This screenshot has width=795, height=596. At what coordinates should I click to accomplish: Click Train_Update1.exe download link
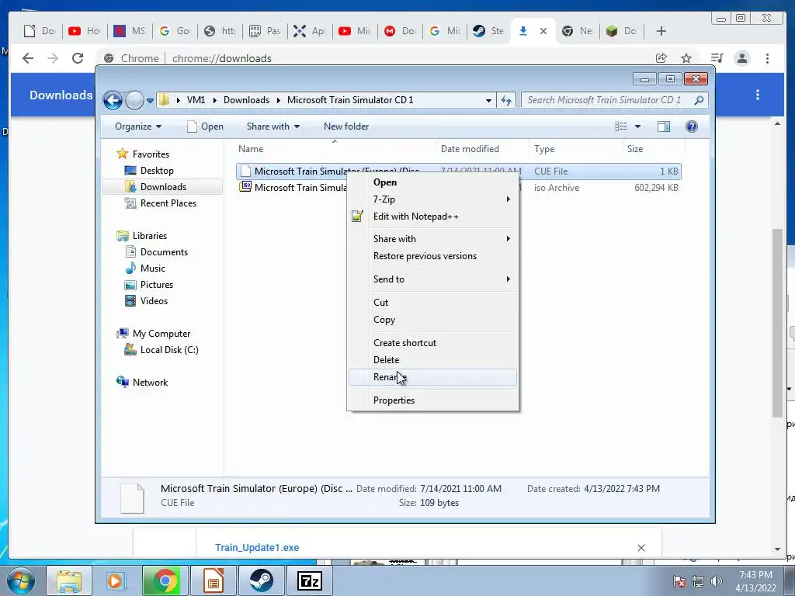257,548
